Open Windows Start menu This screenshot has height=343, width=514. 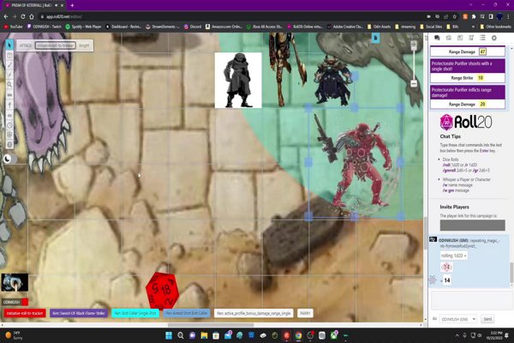click(x=169, y=335)
